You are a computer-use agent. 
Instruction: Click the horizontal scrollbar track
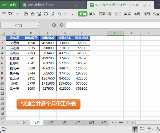[148, 123]
